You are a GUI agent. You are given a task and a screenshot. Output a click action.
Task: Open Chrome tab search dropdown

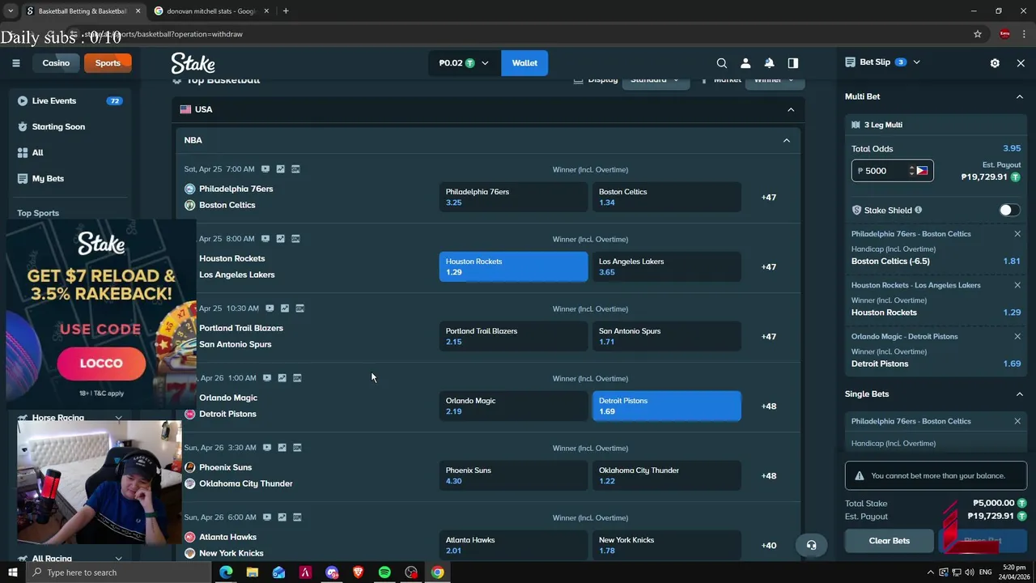11,11
